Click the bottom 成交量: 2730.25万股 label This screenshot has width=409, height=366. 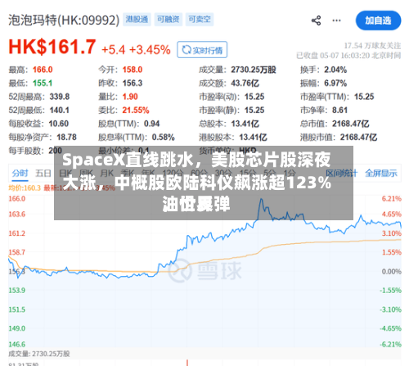coord(39,354)
